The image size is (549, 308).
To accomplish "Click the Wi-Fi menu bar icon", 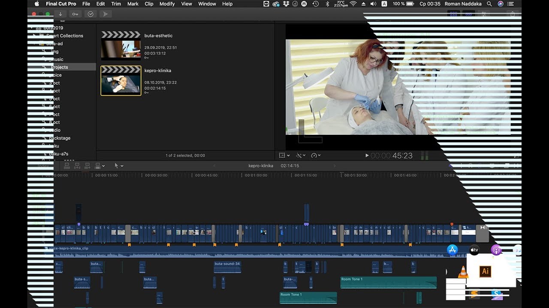I will [x=353, y=4].
